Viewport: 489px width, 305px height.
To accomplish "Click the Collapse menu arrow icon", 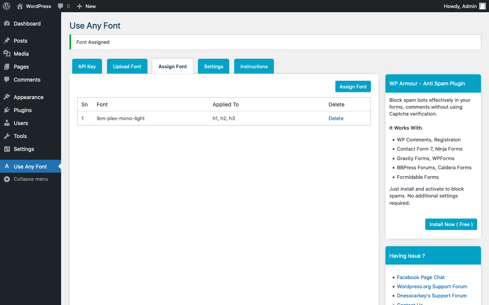I will tap(7, 179).
